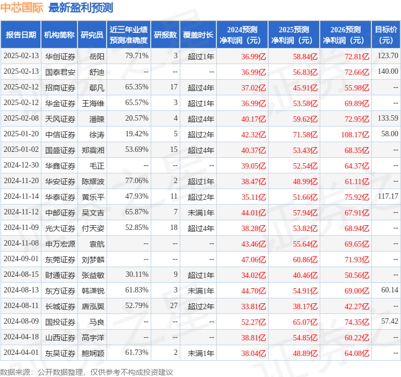
Task: Click the 东莞证券 institution cell
Action: pos(60,260)
